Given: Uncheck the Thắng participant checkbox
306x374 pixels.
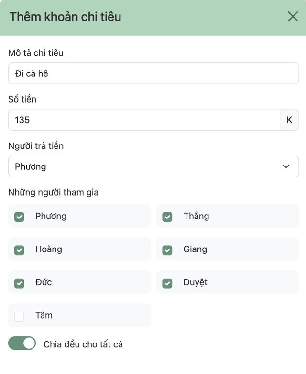Looking at the screenshot, I should [167, 217].
